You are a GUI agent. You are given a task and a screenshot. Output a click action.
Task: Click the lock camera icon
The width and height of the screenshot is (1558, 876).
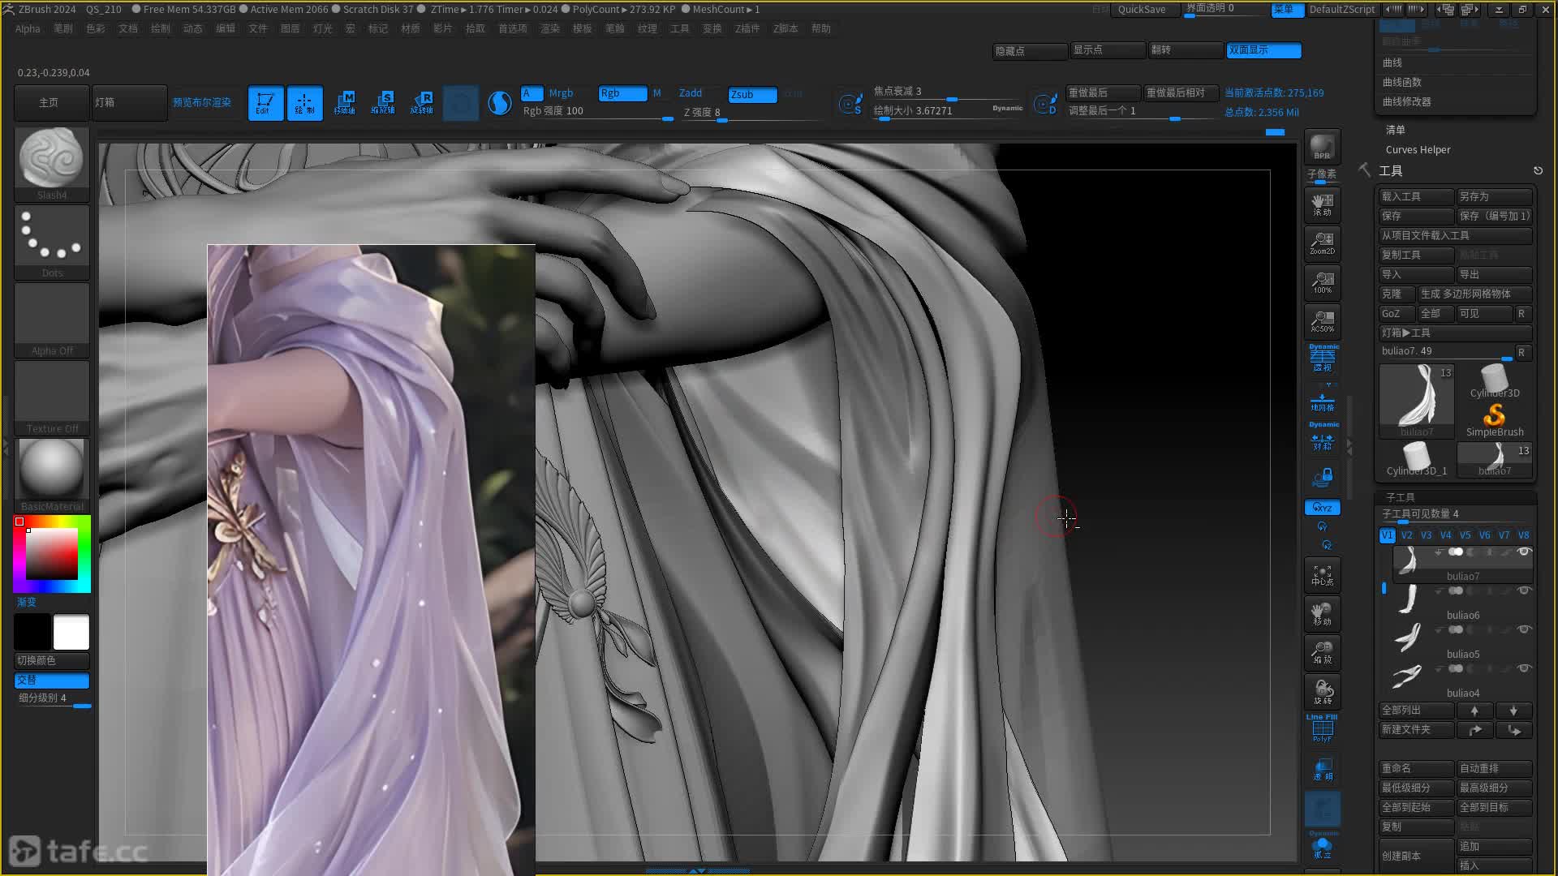pyautogui.click(x=1323, y=478)
